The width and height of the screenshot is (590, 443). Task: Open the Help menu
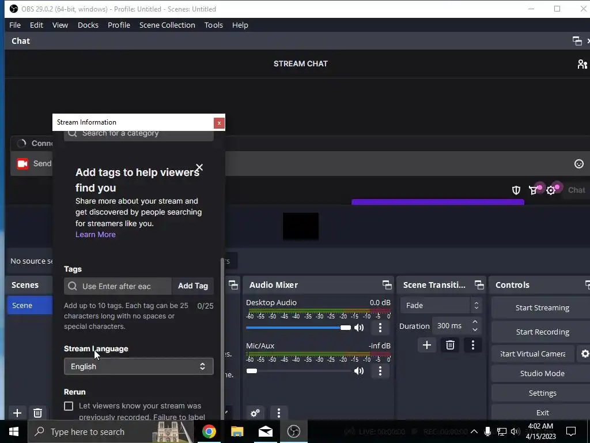[x=240, y=25]
